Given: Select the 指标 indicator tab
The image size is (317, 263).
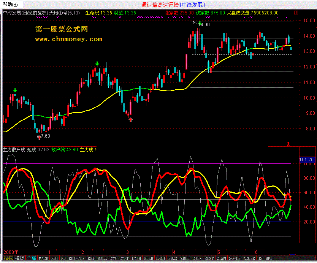Looking at the screenshot, I should click(8, 258).
